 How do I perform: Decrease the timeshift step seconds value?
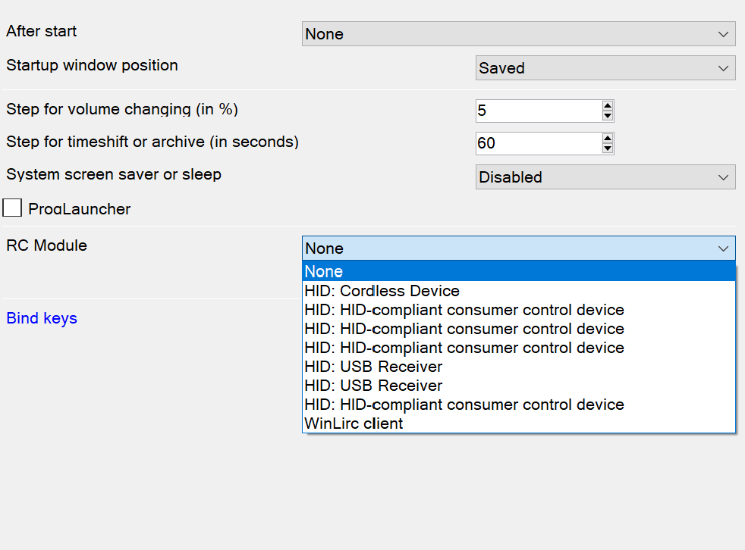(607, 148)
